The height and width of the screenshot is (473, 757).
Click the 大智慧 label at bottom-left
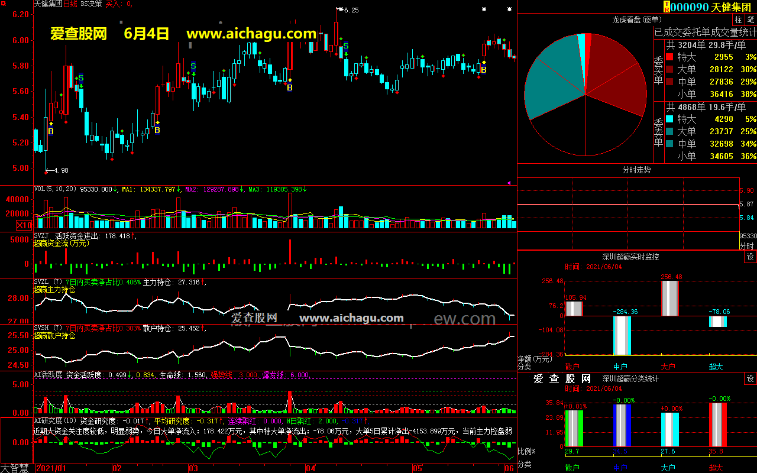click(x=15, y=468)
